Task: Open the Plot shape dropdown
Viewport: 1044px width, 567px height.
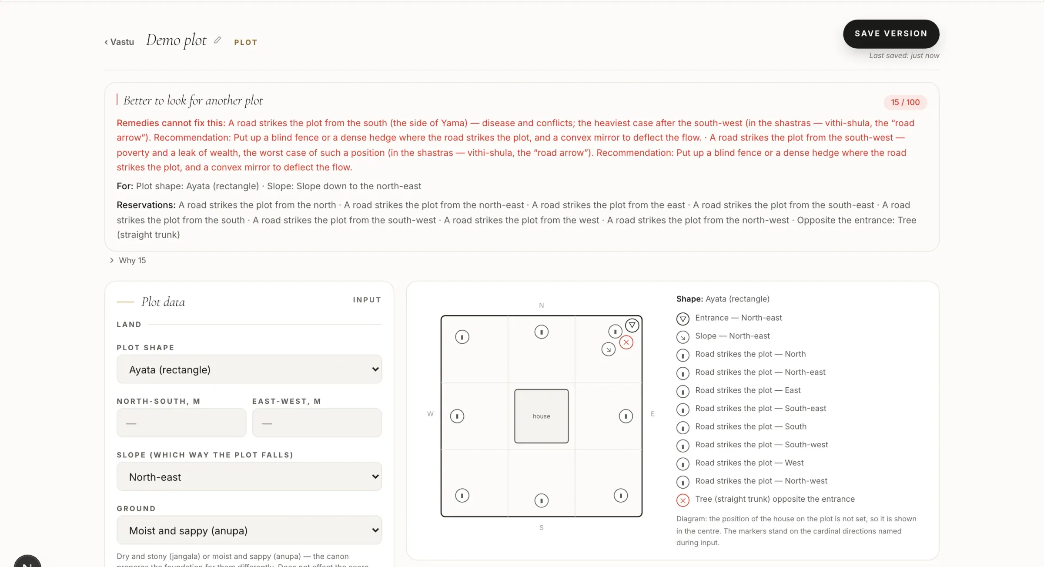Action: (x=249, y=369)
